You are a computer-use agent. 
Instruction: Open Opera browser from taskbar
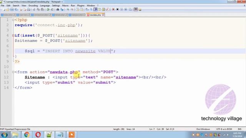click(x=38, y=135)
